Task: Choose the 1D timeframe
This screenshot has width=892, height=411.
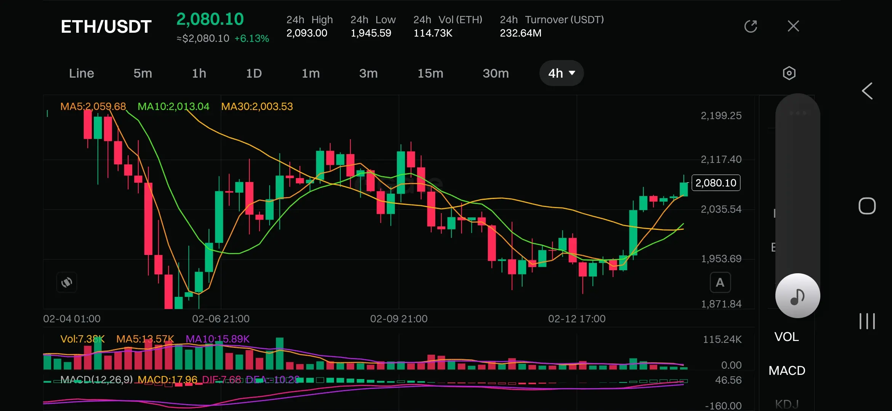Action: pyautogui.click(x=253, y=73)
